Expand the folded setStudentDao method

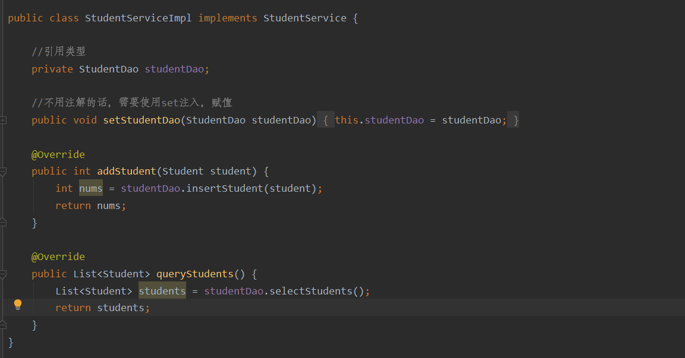(3, 120)
